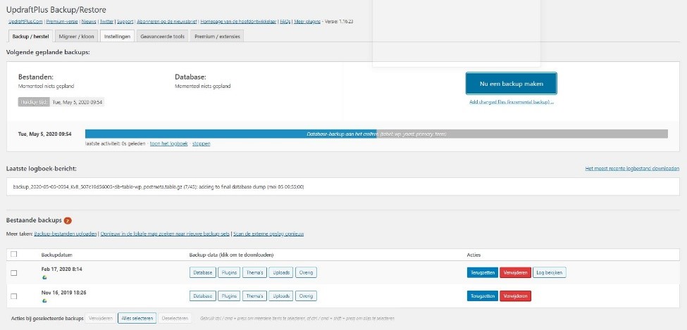687x330 pixels.
Task: Click Google Drive icon under Nov 16, 2019 backup
Action: coord(44,301)
